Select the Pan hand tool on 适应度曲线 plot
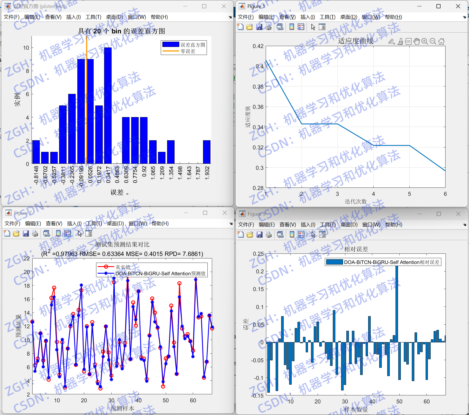The height and width of the screenshot is (415, 469). (x=416, y=41)
